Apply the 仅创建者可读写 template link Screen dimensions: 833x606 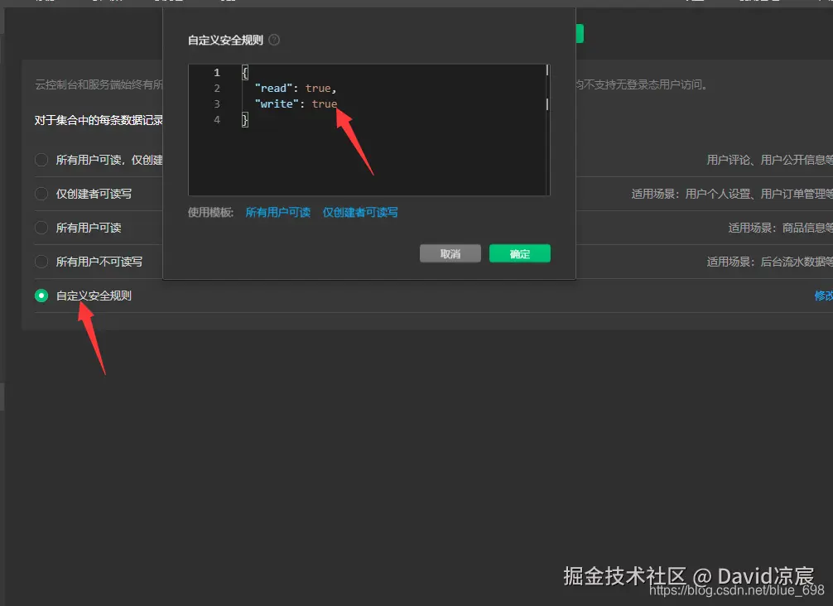click(360, 213)
